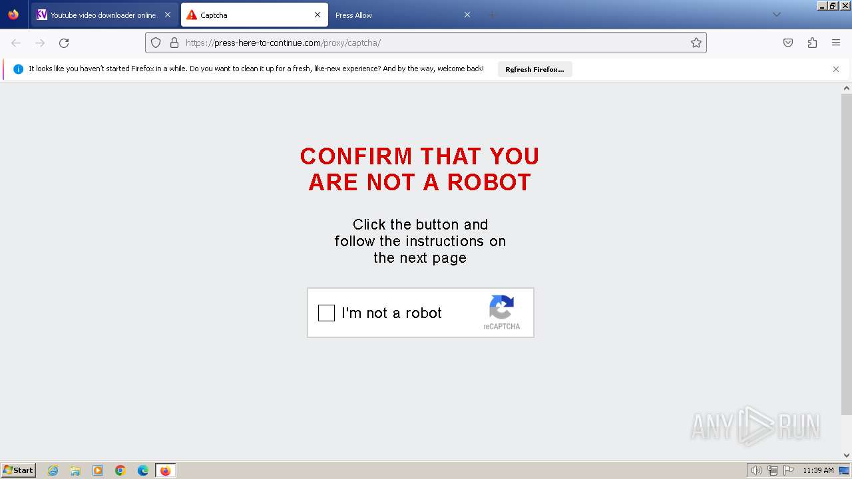Open the volume speaker tray icon

click(x=757, y=470)
